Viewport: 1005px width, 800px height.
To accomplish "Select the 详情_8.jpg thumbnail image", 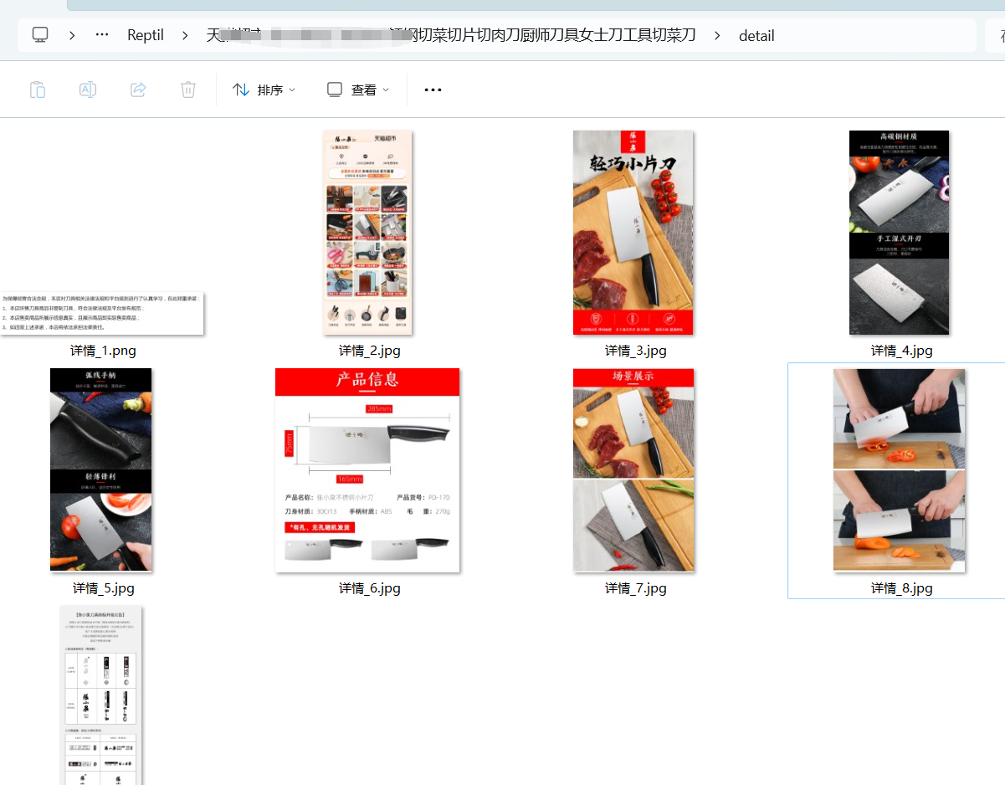I will click(x=900, y=469).
